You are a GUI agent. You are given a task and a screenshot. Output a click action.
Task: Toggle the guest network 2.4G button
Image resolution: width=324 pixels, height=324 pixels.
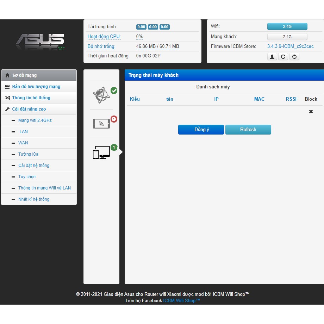click(x=287, y=36)
